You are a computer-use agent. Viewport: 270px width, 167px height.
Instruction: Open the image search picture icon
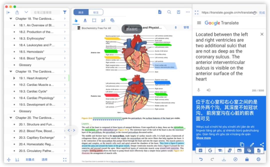(x=239, y=151)
